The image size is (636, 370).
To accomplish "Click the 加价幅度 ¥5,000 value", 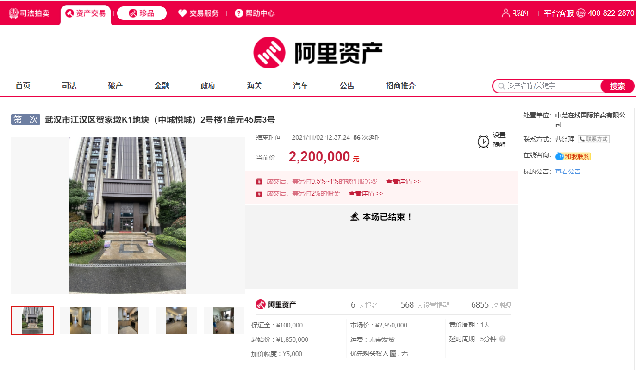I will 292,354.
